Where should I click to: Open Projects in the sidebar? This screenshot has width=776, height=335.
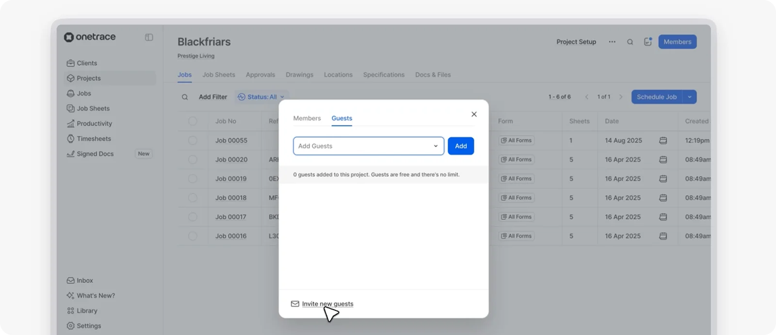tap(110, 78)
